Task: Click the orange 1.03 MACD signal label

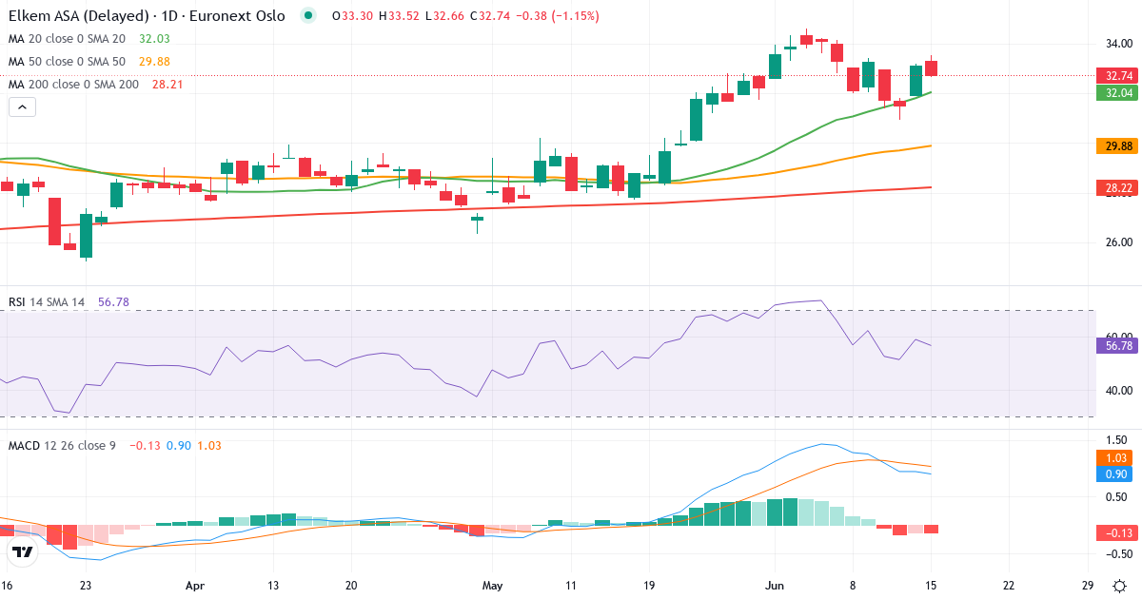Action: (x=1115, y=457)
